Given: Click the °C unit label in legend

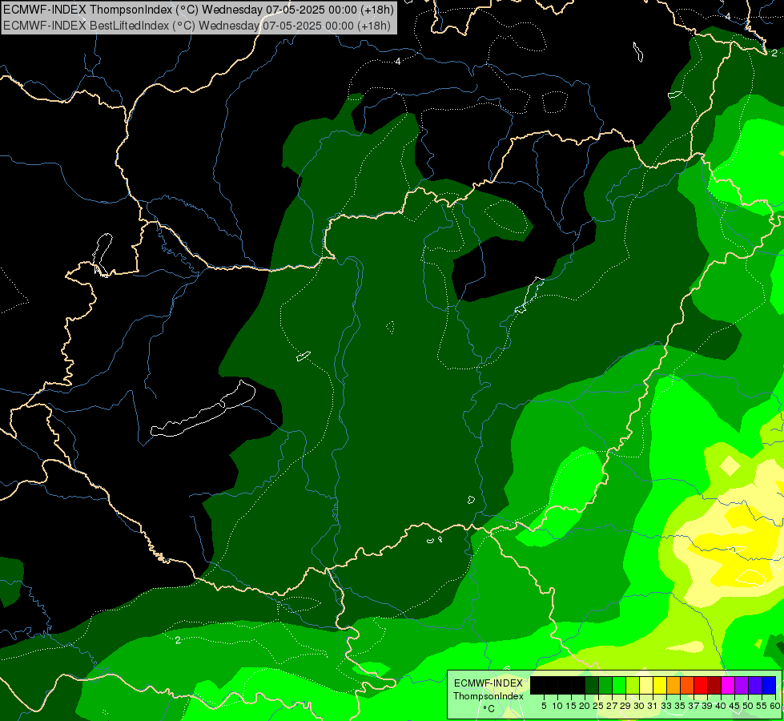Looking at the screenshot, I should pos(489,709).
